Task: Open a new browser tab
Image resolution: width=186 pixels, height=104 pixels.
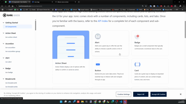Action: coord(79,2)
